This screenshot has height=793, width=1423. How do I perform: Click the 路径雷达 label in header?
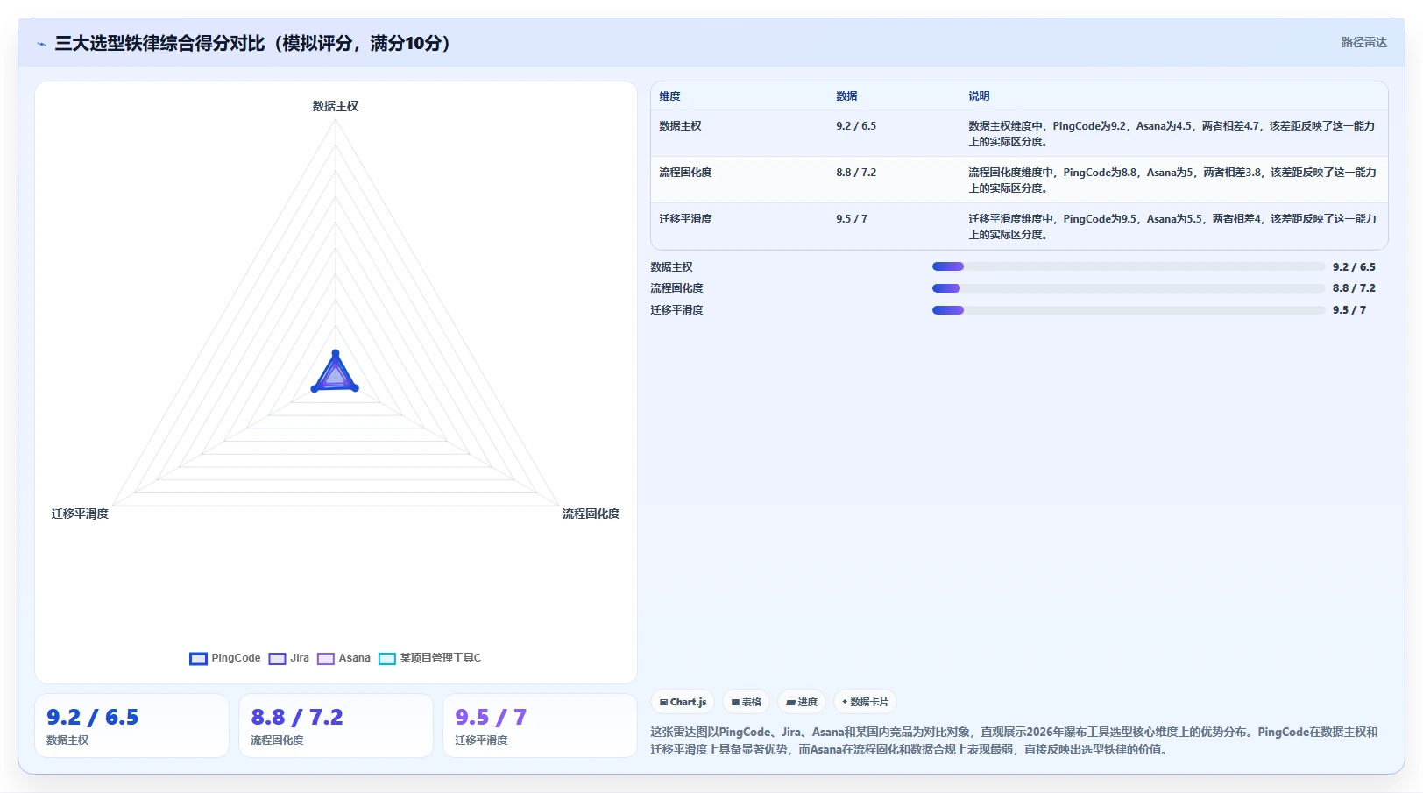click(x=1363, y=42)
